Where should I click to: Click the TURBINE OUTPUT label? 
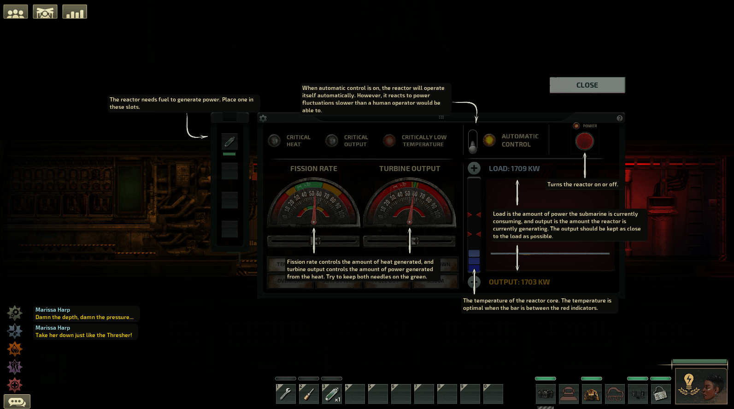(x=410, y=169)
